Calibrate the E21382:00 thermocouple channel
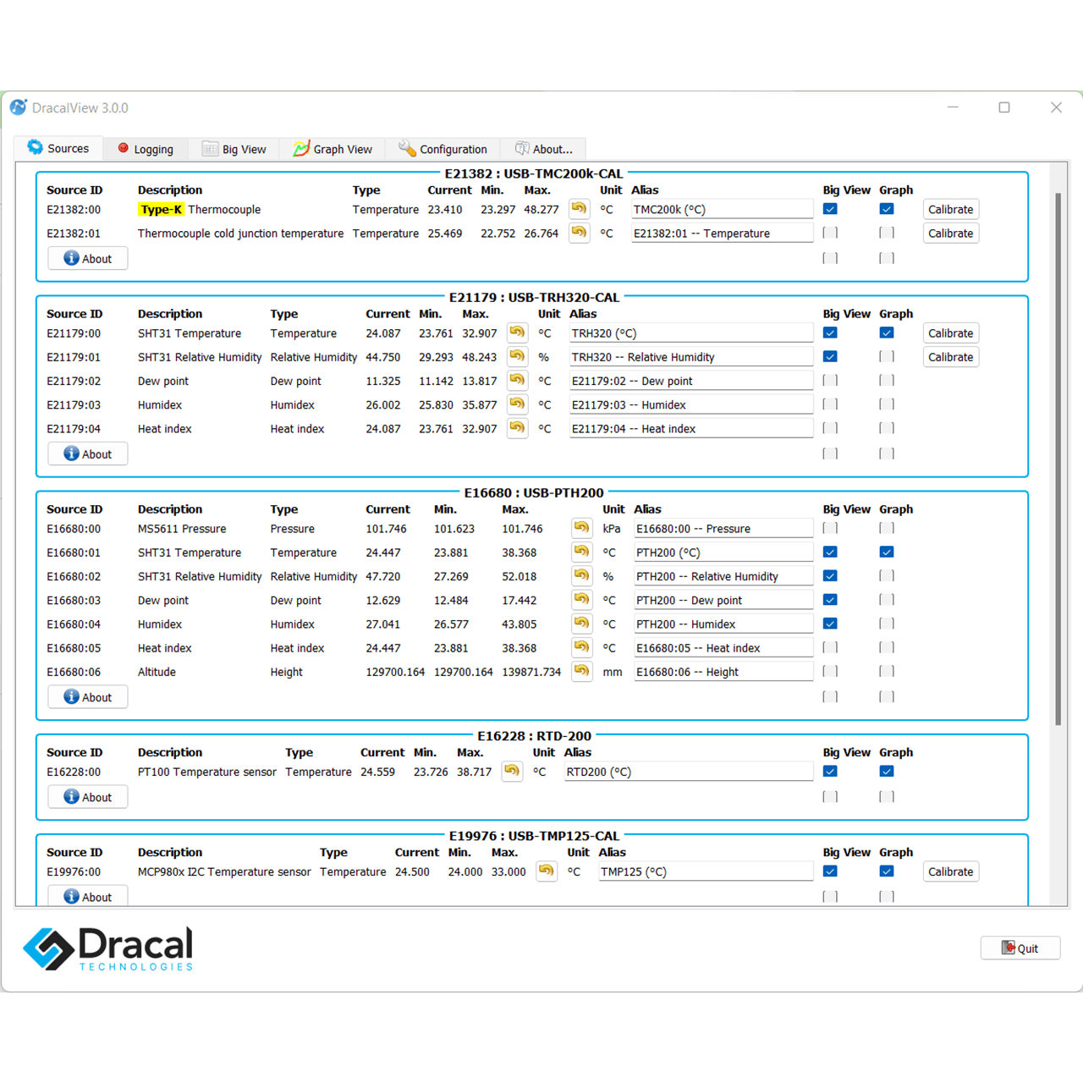Screen dimensions: 1083x1083 click(x=951, y=209)
